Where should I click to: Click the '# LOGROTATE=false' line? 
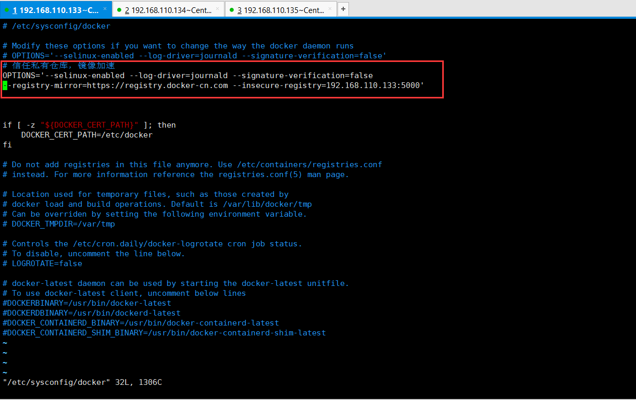click(x=43, y=264)
